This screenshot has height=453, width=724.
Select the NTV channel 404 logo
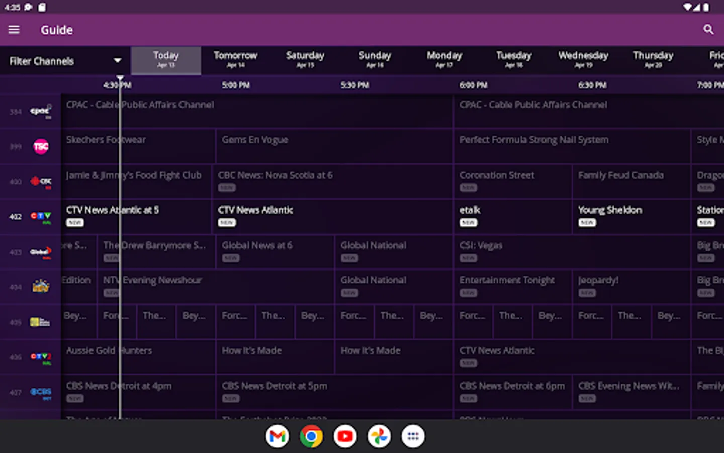click(x=41, y=287)
